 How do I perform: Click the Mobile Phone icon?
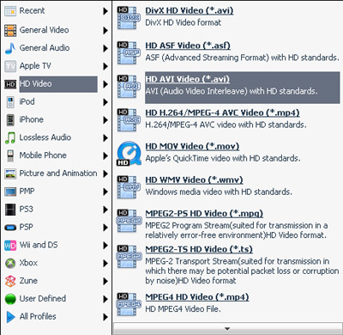coord(10,155)
